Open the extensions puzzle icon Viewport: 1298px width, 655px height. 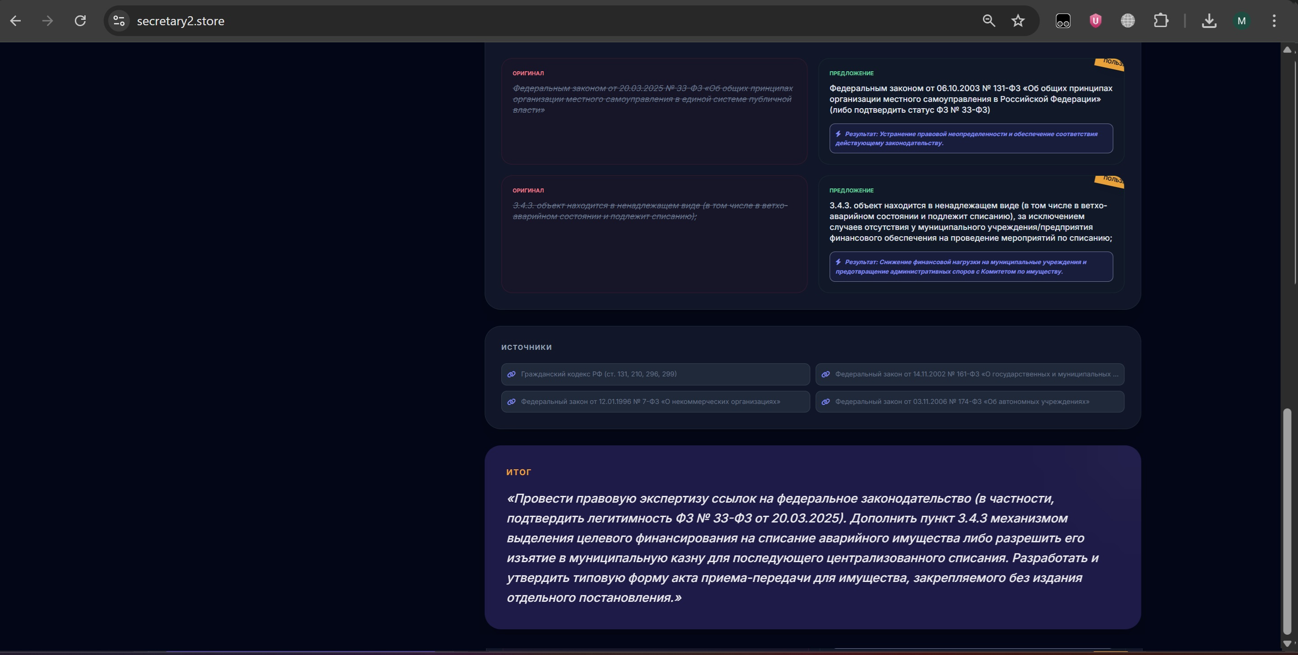pyautogui.click(x=1160, y=21)
